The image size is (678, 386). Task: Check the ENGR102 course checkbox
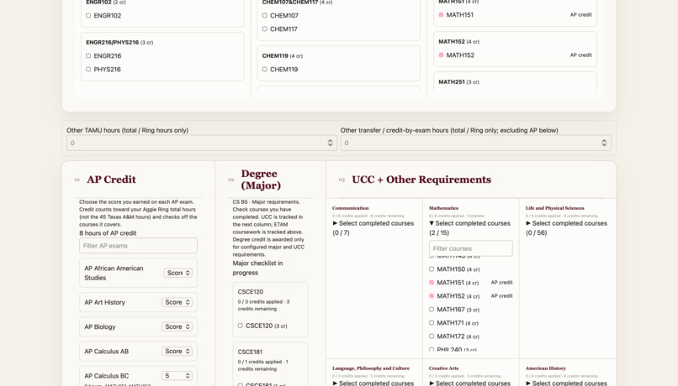tap(88, 16)
